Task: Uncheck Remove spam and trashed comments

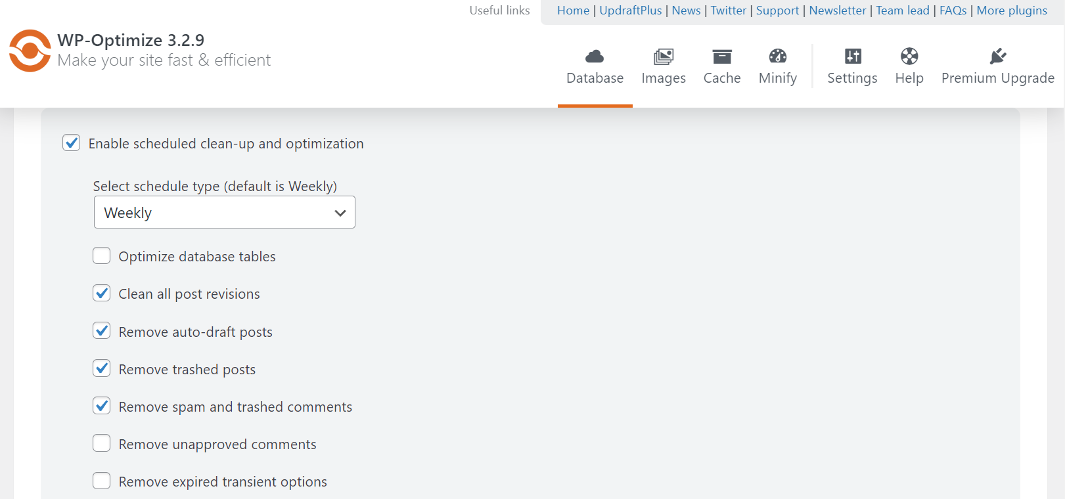Action: (x=102, y=406)
